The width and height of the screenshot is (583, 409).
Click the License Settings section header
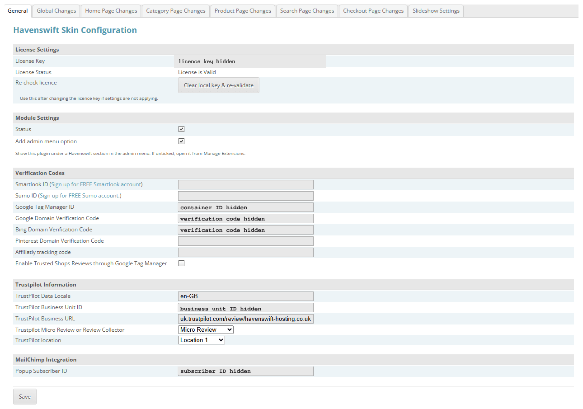294,50
